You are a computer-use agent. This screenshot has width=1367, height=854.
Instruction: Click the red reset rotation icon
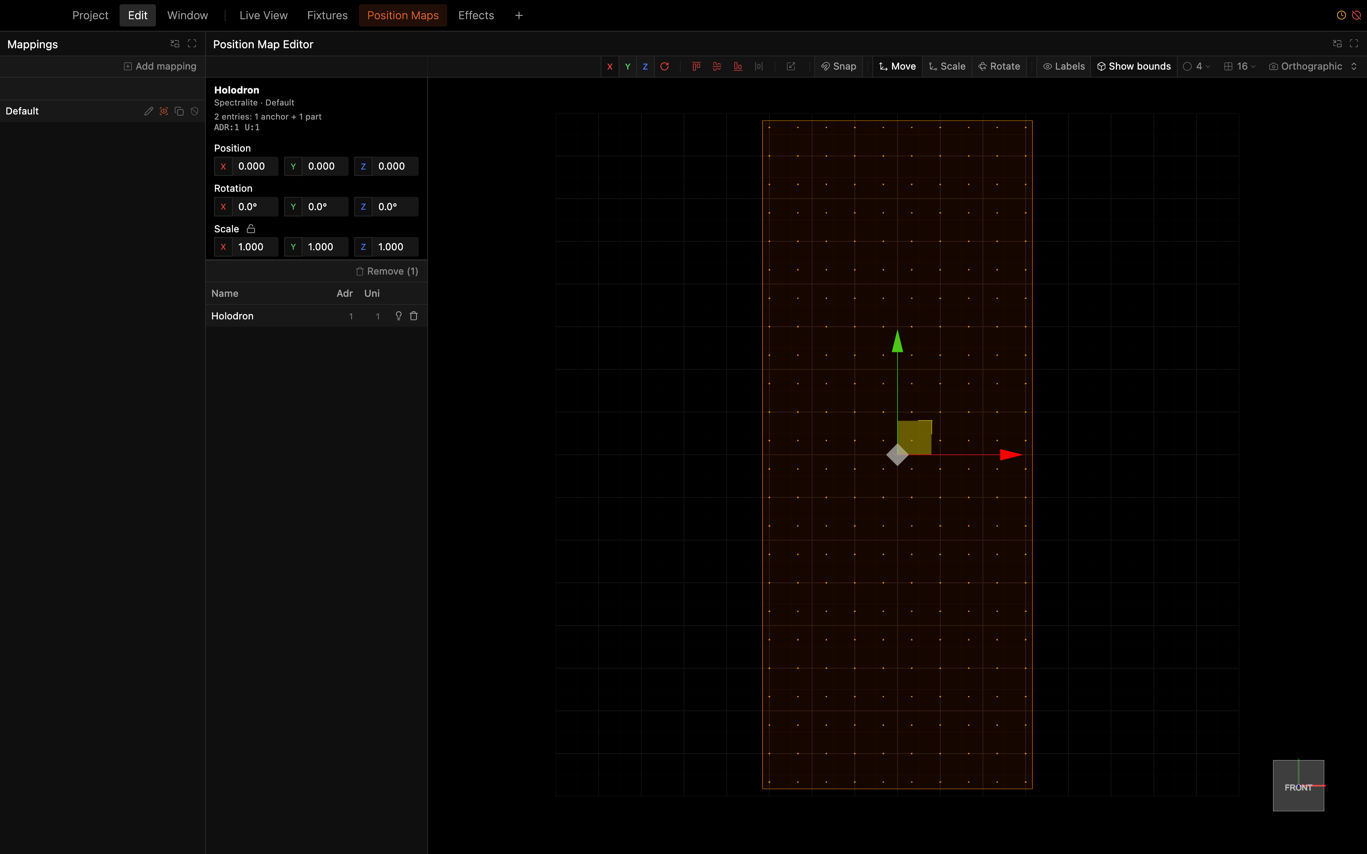coord(665,67)
